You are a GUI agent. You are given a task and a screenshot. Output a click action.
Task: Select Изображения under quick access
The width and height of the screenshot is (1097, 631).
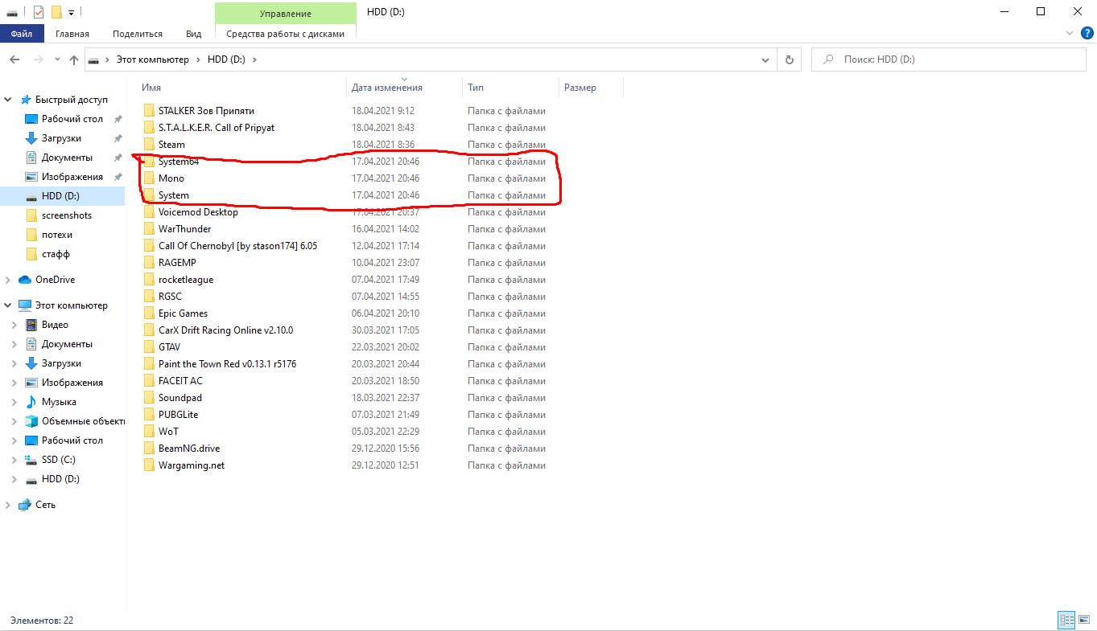click(72, 177)
